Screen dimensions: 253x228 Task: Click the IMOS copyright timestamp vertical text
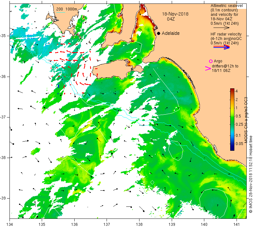pyautogui.click(x=250, y=174)
